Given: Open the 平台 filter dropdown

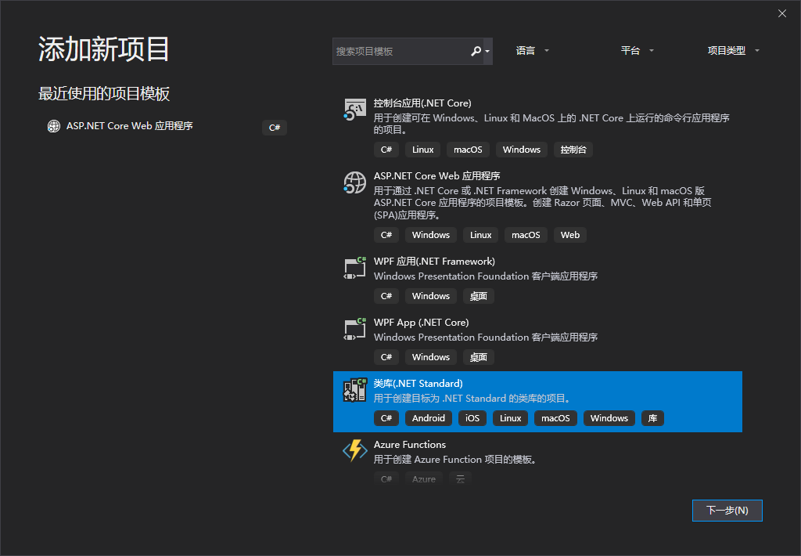Looking at the screenshot, I should coord(638,50).
